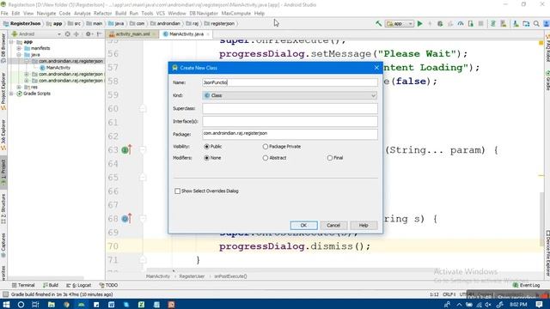Click collapse all icon in Project panel
The image size is (550, 309).
pyautogui.click(x=76, y=34)
